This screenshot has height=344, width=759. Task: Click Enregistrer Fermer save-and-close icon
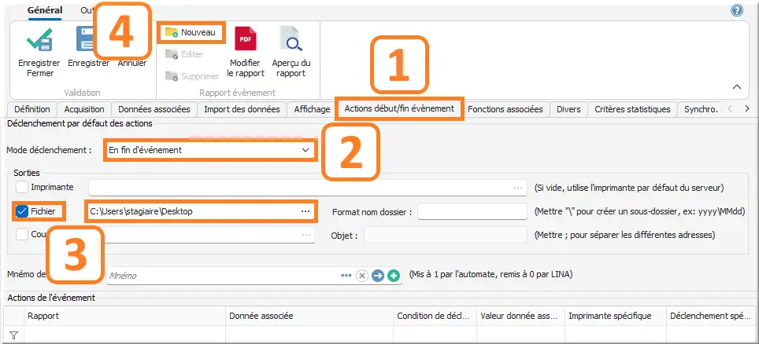tap(39, 40)
